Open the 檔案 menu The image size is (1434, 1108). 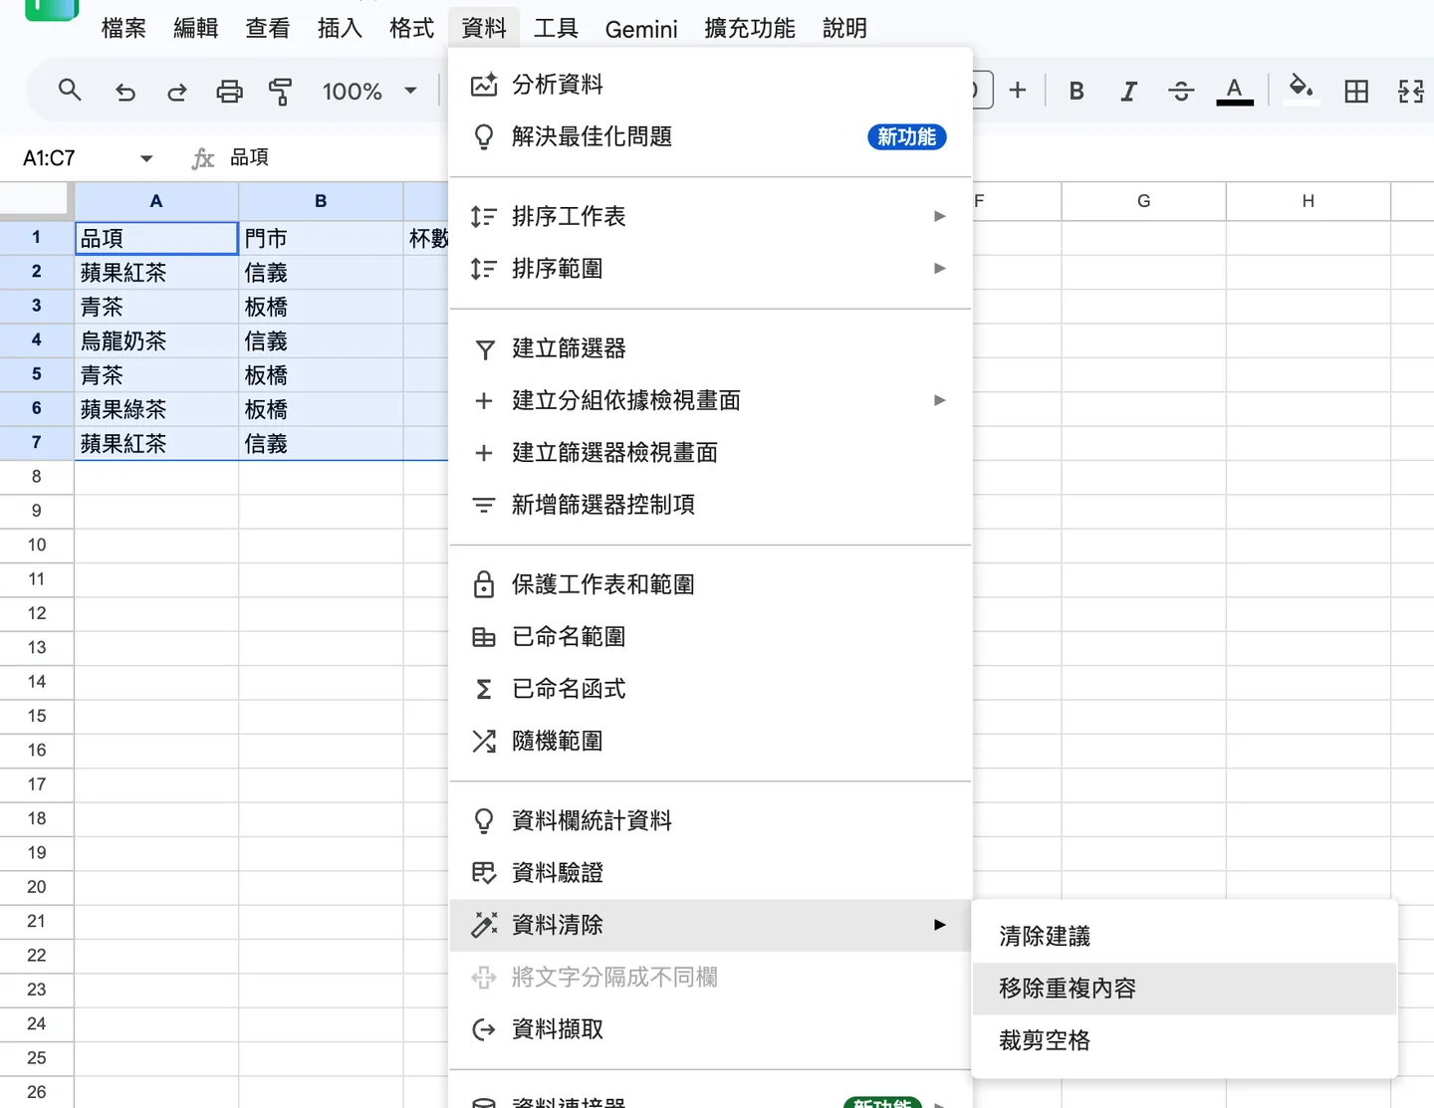123,28
